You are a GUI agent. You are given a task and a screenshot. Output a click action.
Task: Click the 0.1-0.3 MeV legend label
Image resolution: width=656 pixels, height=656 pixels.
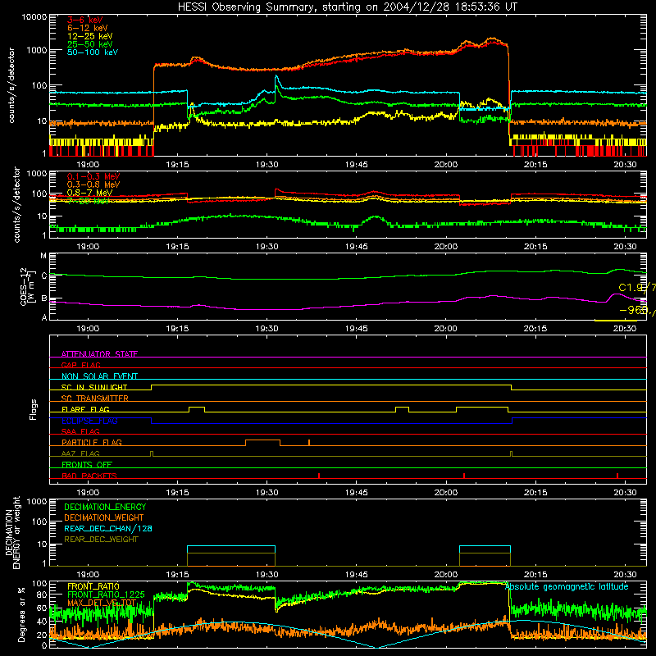(93, 176)
